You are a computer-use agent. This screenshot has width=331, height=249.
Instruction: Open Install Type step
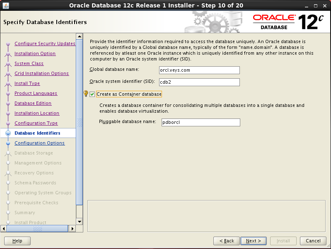coord(27,83)
